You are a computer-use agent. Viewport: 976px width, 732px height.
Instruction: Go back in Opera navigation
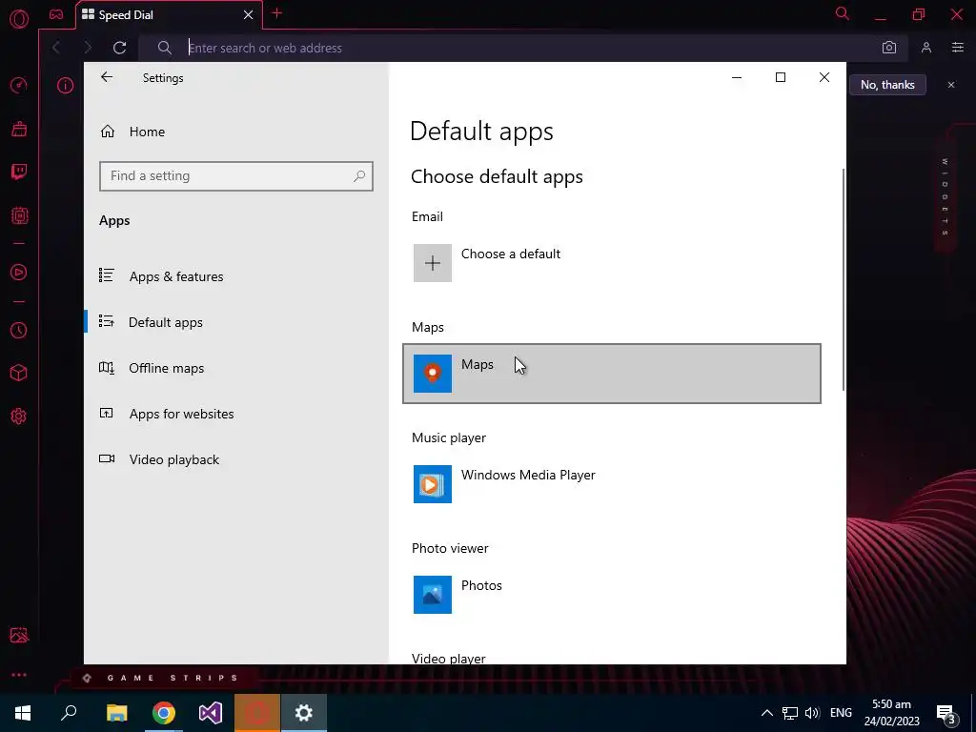click(56, 48)
